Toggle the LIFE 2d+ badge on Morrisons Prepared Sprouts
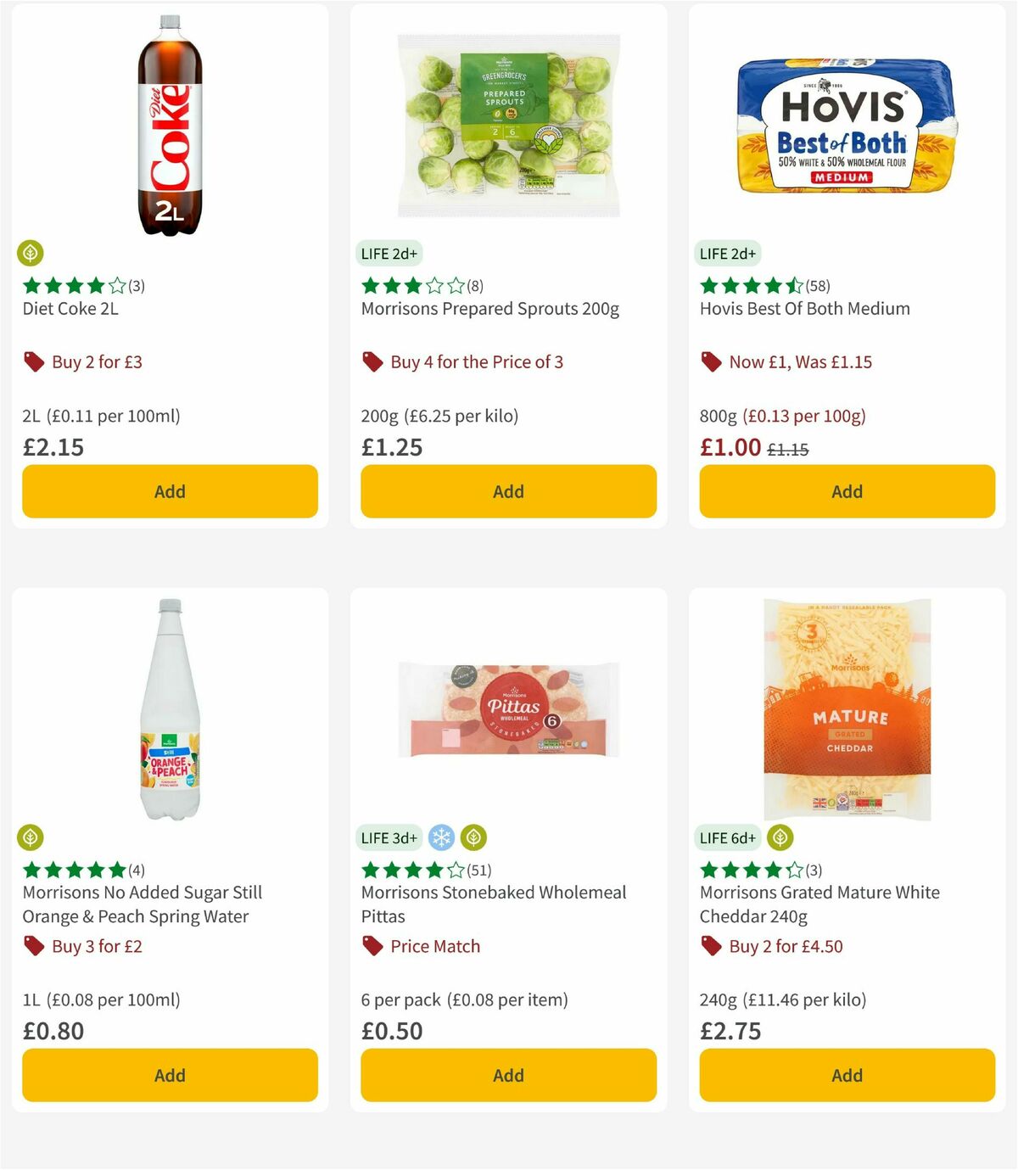The width and height of the screenshot is (1018, 1170). (389, 253)
